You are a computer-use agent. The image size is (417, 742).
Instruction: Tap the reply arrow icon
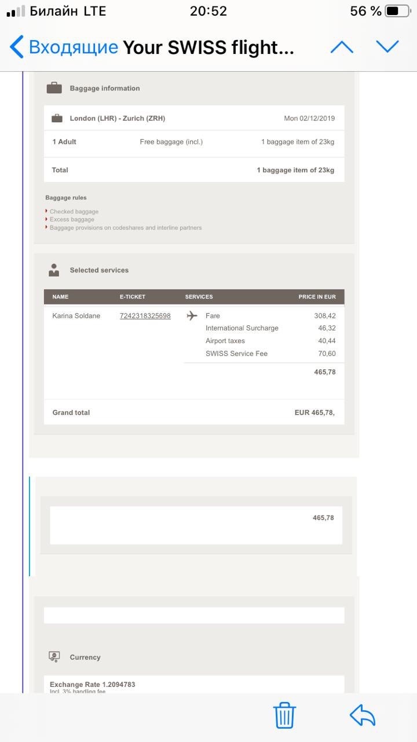pos(363,715)
